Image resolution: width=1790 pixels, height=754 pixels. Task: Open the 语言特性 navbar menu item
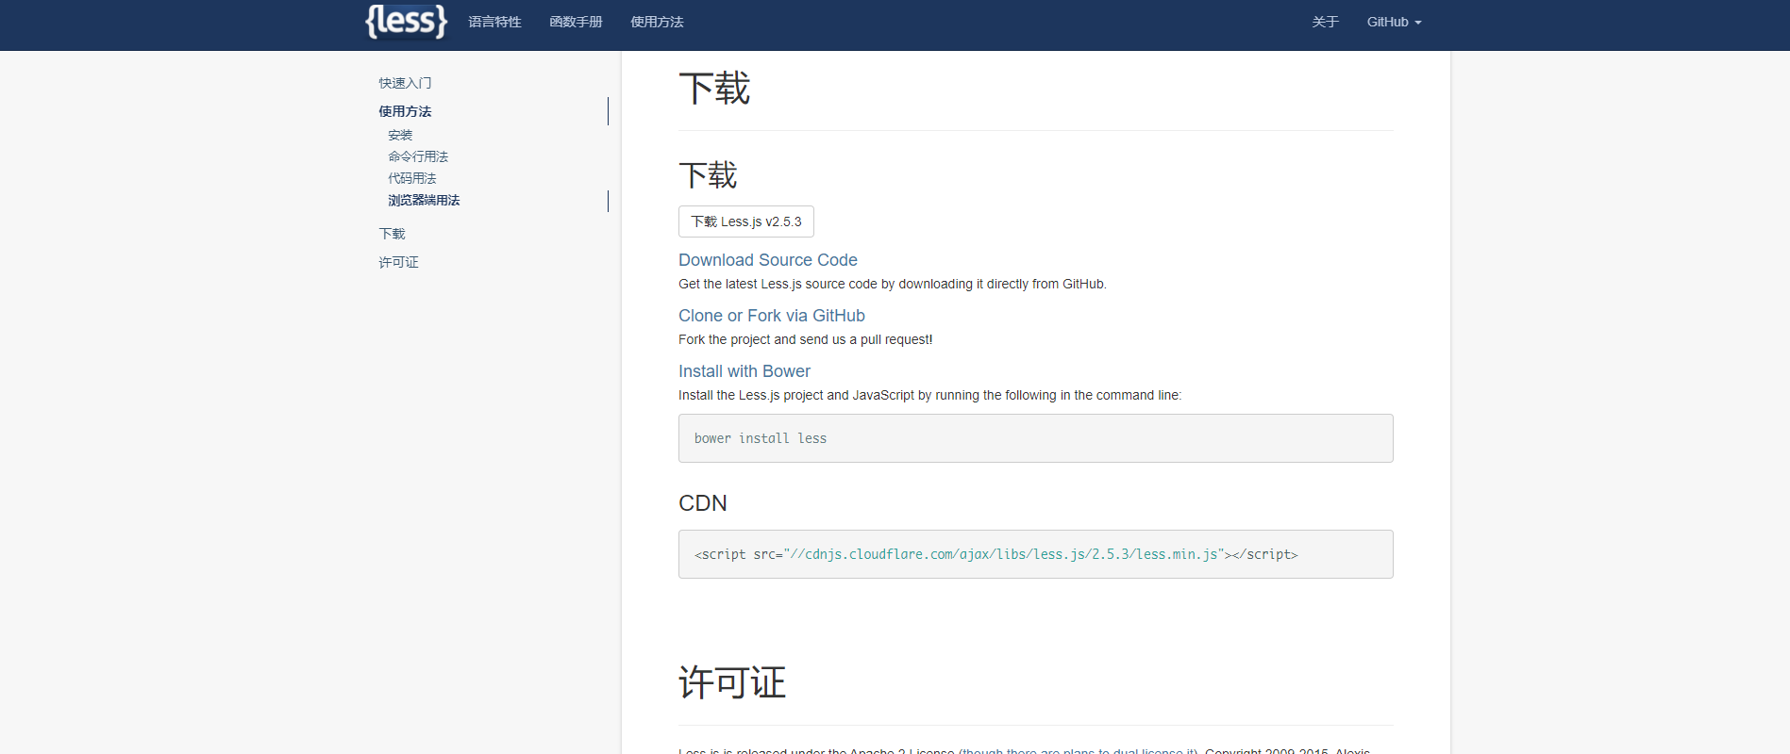[x=494, y=22]
